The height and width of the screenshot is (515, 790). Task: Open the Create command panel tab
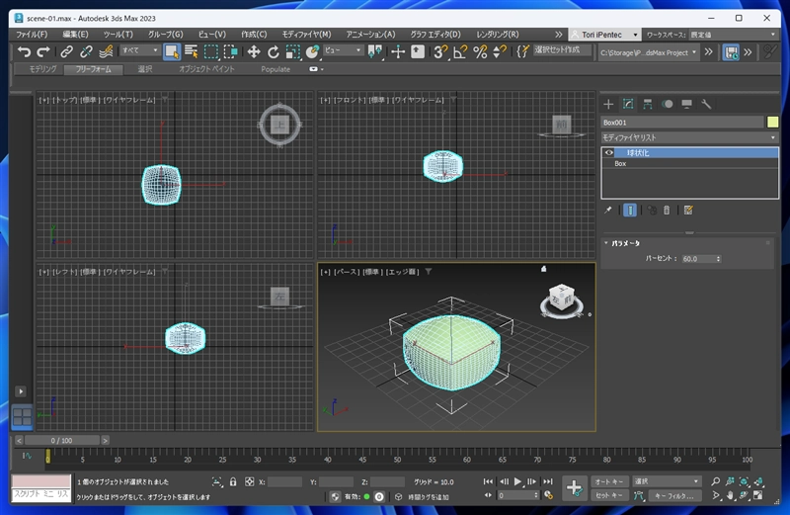click(x=608, y=105)
